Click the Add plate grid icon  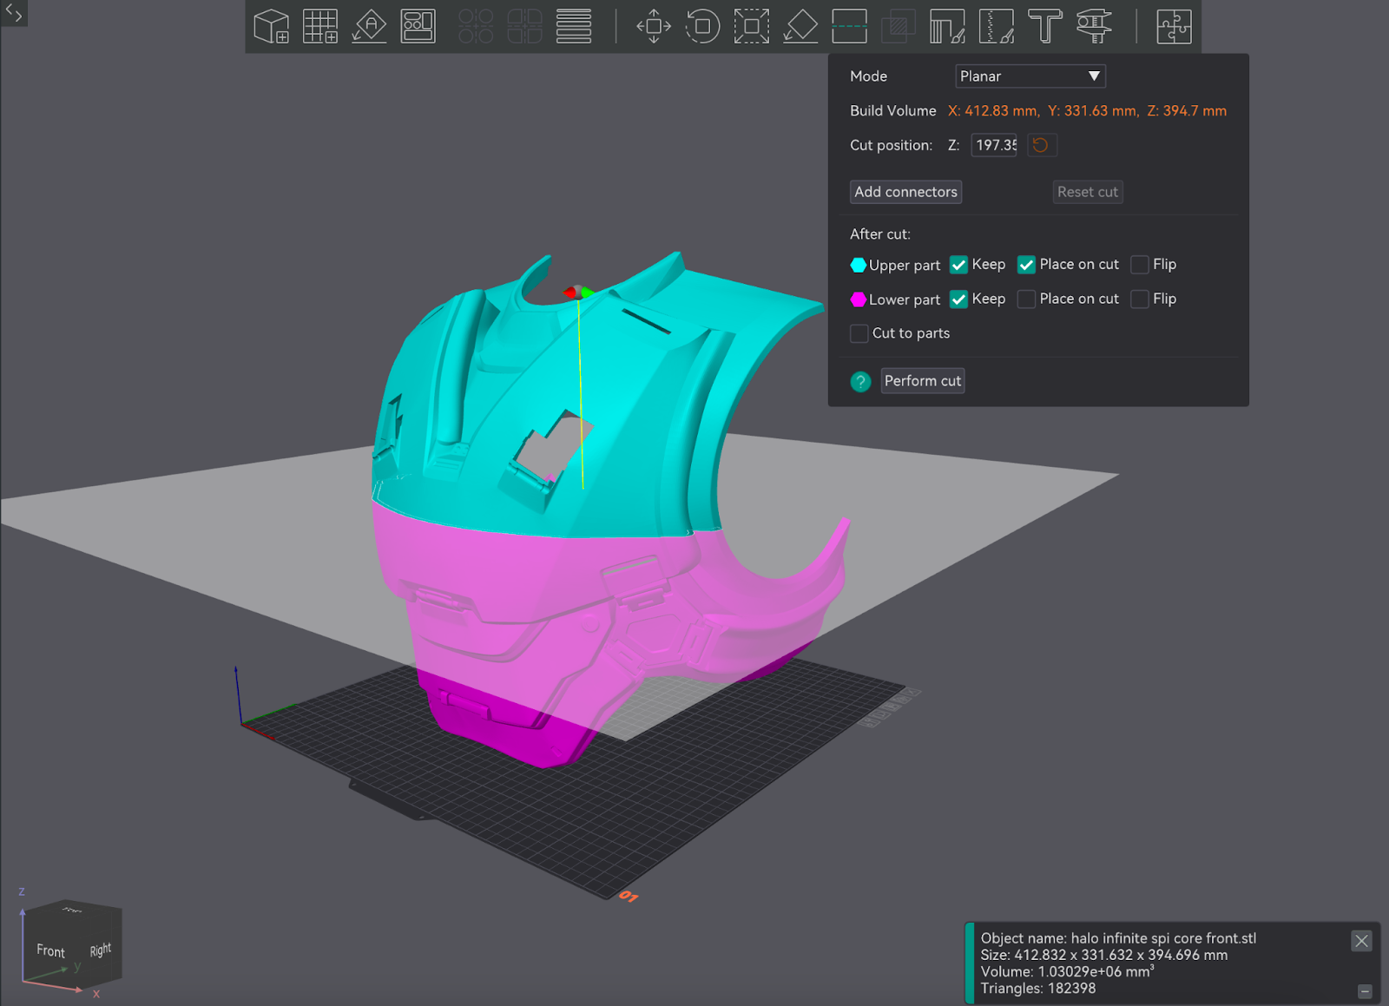320,26
